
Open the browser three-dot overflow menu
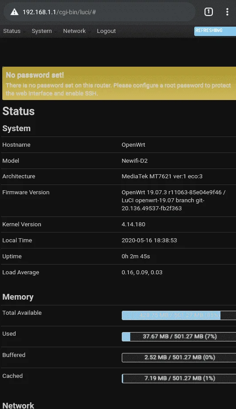[x=227, y=12]
